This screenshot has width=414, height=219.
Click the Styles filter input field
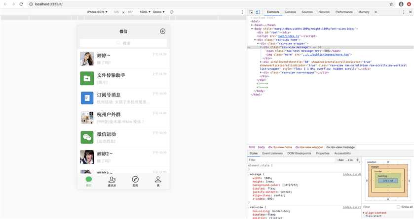(292, 160)
